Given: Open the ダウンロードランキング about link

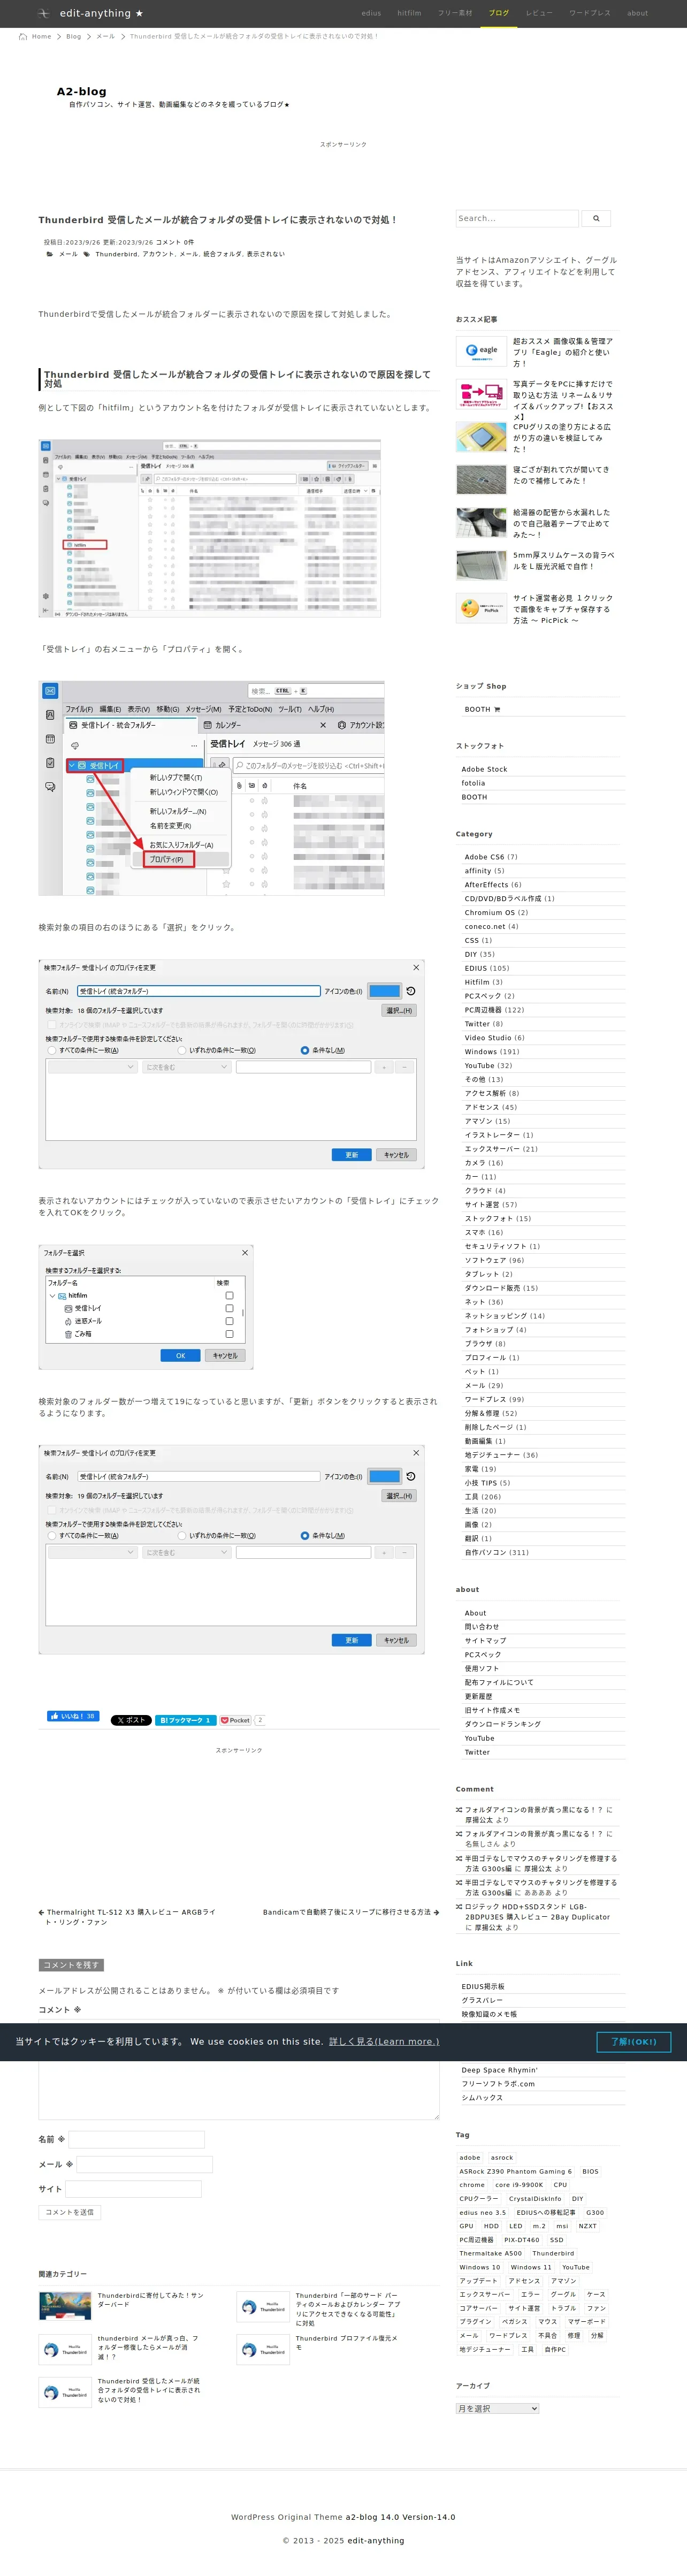Looking at the screenshot, I should pyautogui.click(x=503, y=1724).
